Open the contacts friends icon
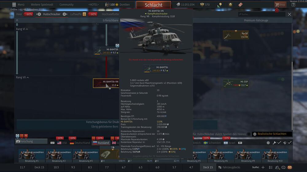Screen dimensions: 307x172 [277, 167]
